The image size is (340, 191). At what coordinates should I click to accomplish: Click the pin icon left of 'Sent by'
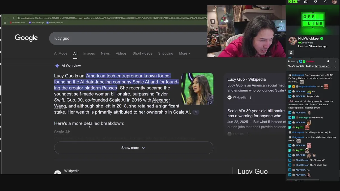pos(289,62)
